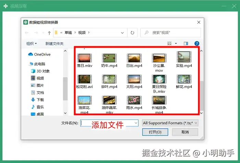The width and height of the screenshot is (240, 163).
Task: Open the 桌面 folder in sidebar
Action: pyautogui.click(x=37, y=114)
